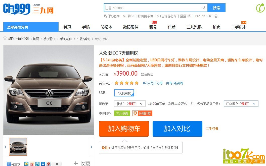Click the product title 大众 新CC 7天使用权
The width and height of the screenshot is (266, 166).
pos(118,53)
